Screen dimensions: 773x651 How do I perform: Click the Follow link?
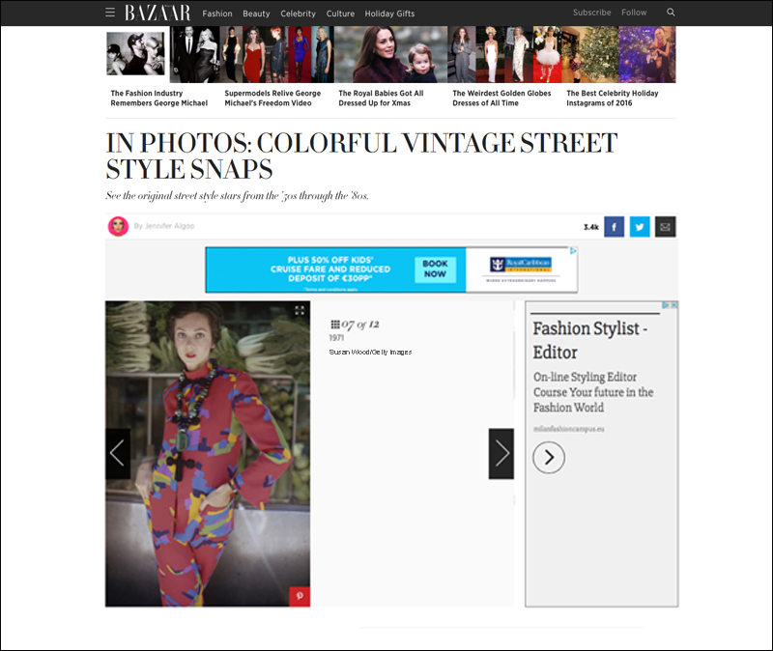click(x=634, y=13)
